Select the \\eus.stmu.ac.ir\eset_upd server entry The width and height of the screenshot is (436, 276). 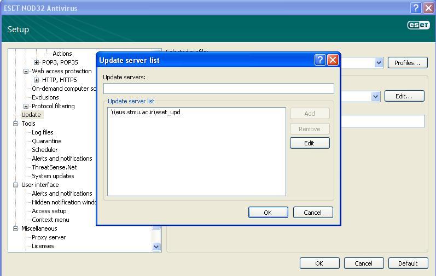pos(146,113)
